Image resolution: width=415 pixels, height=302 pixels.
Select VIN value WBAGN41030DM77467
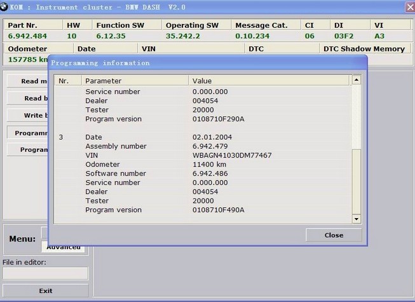232,155
